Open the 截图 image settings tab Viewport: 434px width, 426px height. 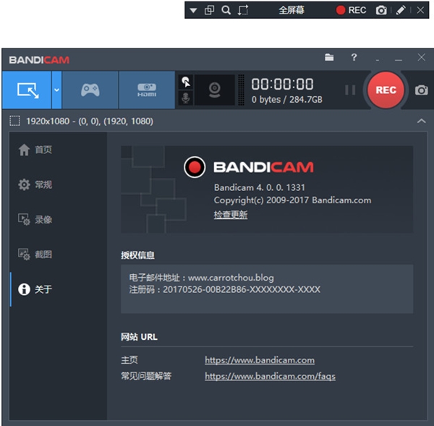59,255
